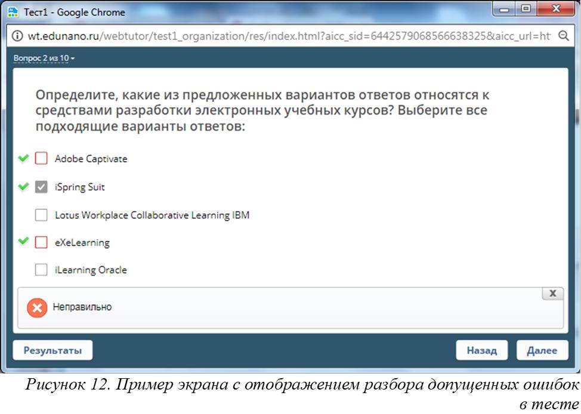Click green checkmark next to Adobe Captivate
Screen dimensions: 581x414
click(x=23, y=158)
